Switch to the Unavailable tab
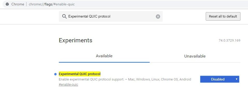Screen dimensions: 248x97 pos(195,56)
